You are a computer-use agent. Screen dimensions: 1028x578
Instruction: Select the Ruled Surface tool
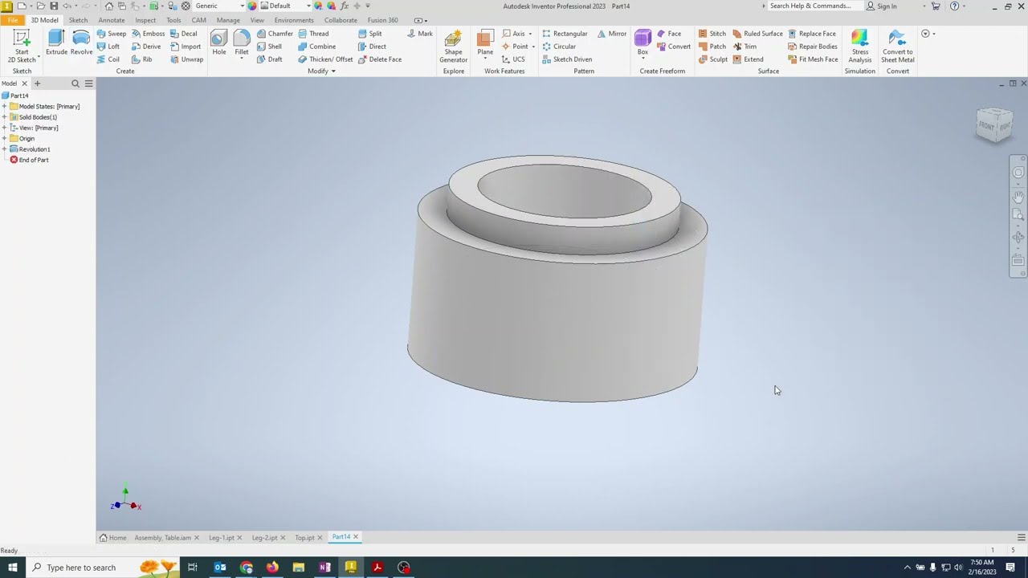coord(757,34)
